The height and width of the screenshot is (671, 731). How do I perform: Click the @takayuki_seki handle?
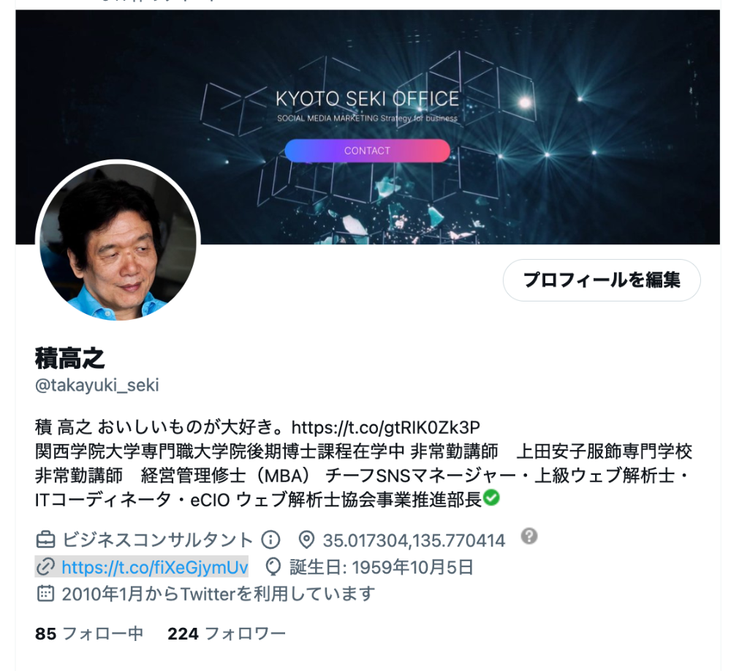pos(97,386)
